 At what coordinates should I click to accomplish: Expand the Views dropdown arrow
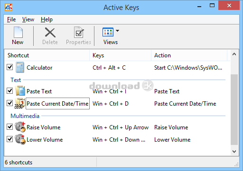(117, 31)
